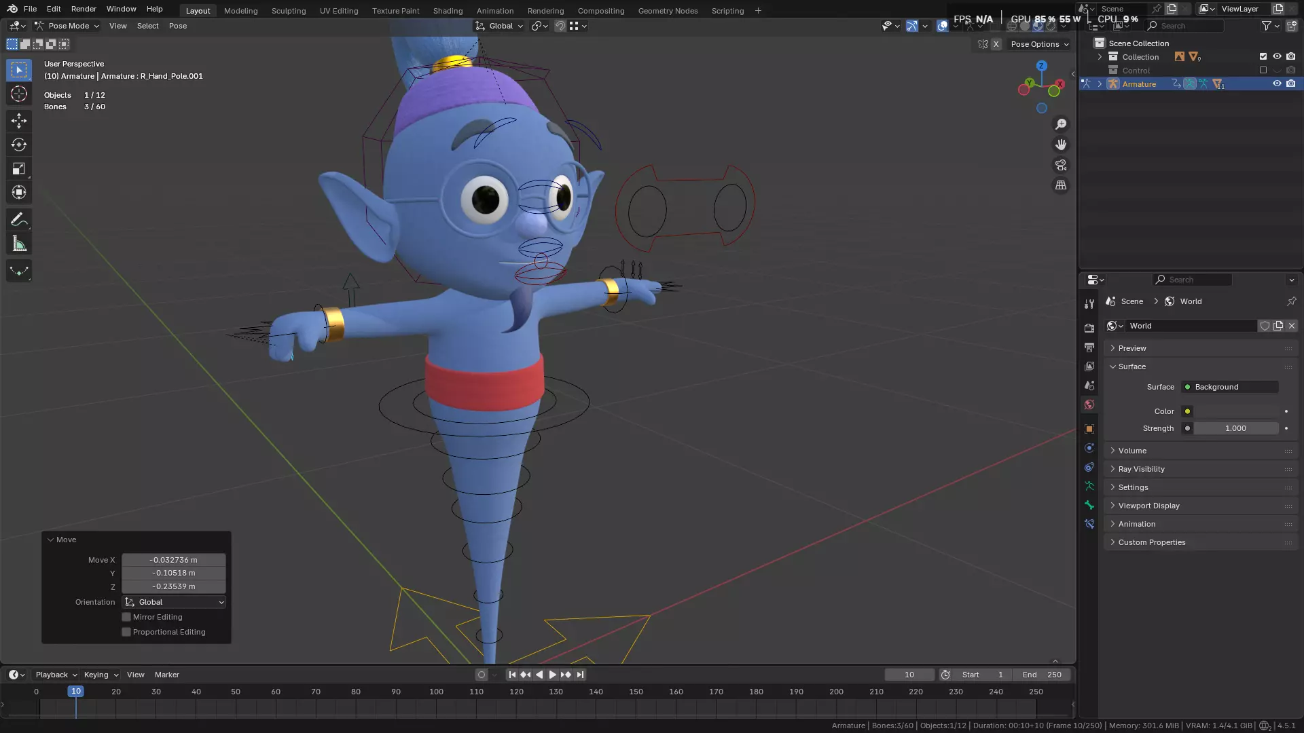The height and width of the screenshot is (733, 1304).
Task: Open the Tool properties tab
Action: (1089, 304)
